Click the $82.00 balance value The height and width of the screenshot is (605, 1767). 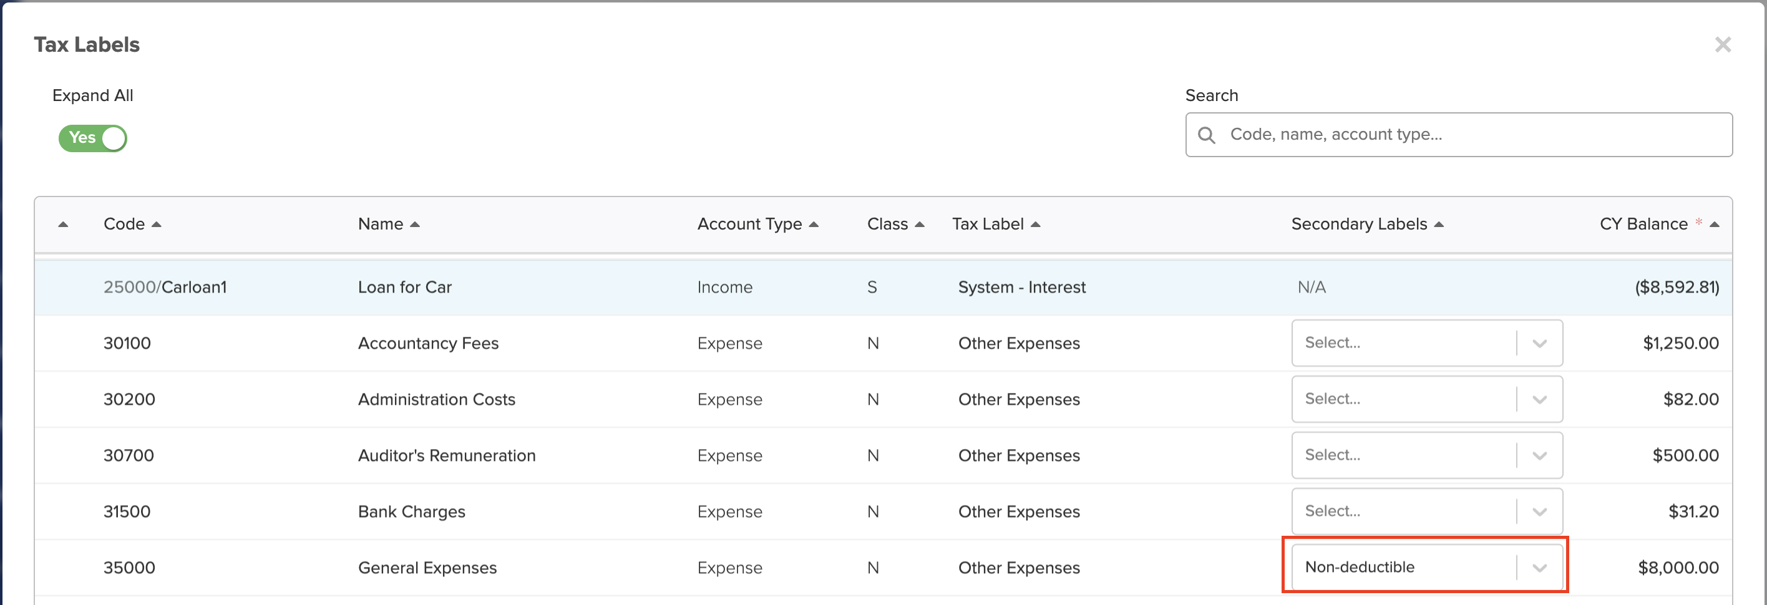[x=1691, y=400]
